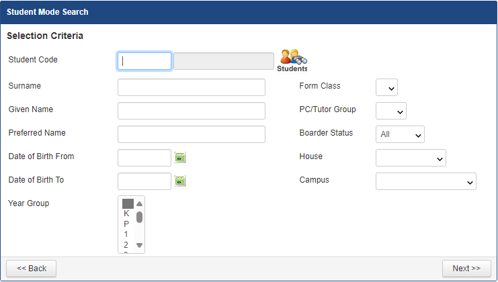Open Date of Birth From calendar picker
Image resolution: width=498 pixels, height=282 pixels.
point(180,158)
